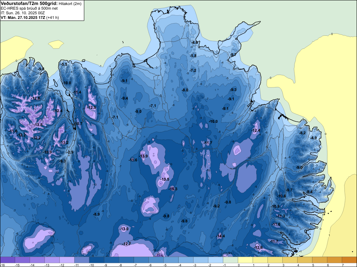
Task: Click the -15.3 temperature label
Action: [x=173, y=189]
